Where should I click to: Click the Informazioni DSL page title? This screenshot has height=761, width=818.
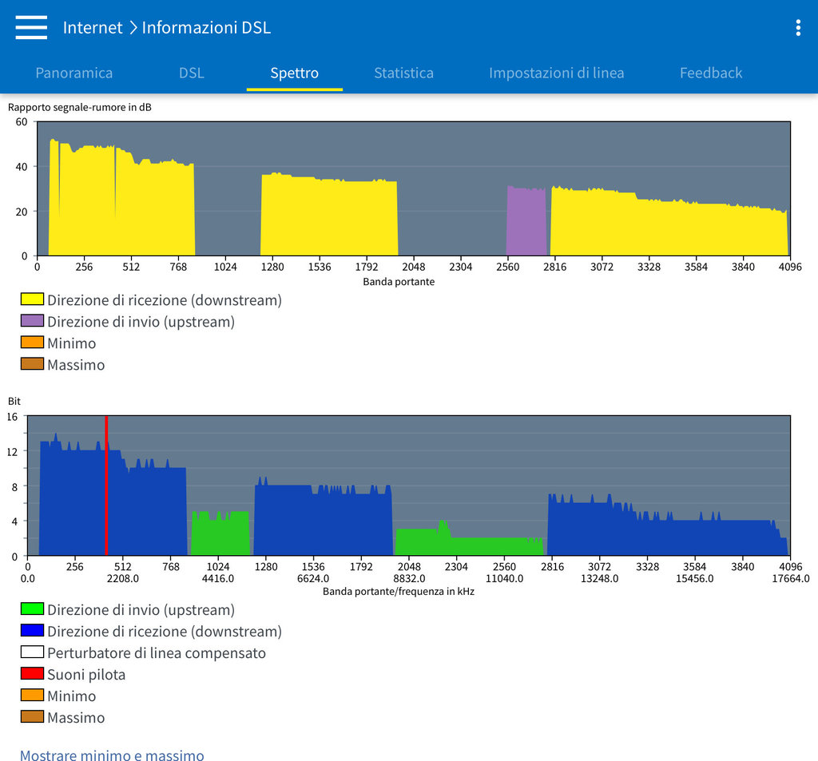(206, 28)
